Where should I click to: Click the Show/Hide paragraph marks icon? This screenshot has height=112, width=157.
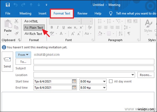[x=129, y=33]
